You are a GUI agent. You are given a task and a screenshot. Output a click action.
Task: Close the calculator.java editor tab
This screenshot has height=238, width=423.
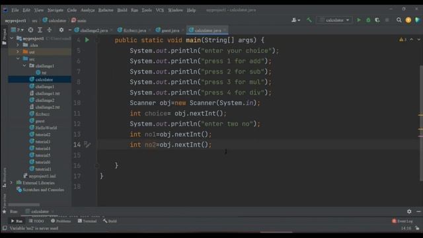pyautogui.click(x=225, y=30)
